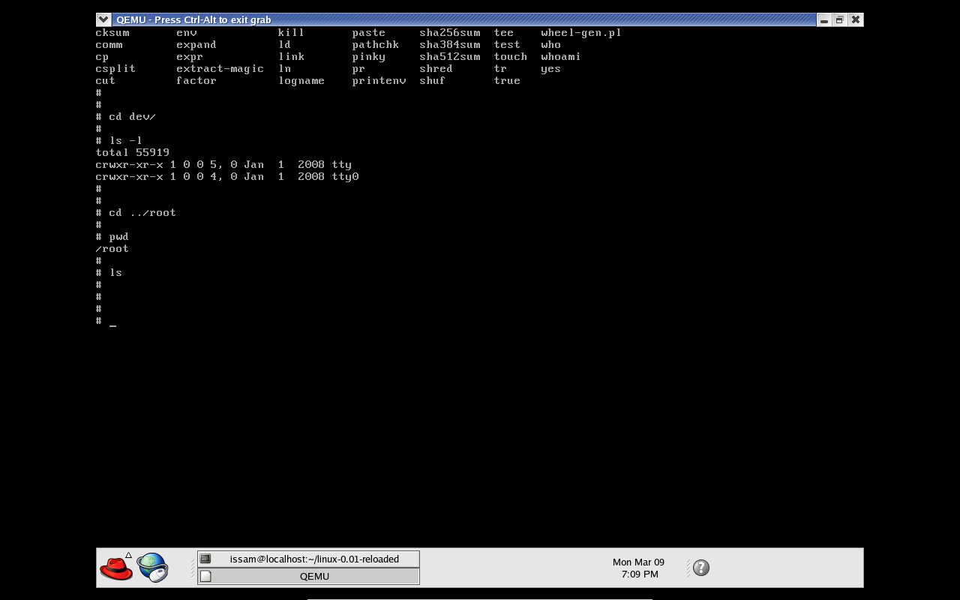Launch the web browser globe icon
Viewport: 960px width, 600px height.
[152, 568]
